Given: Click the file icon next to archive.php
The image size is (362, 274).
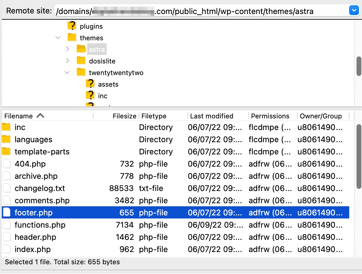Looking at the screenshot, I should (x=7, y=176).
